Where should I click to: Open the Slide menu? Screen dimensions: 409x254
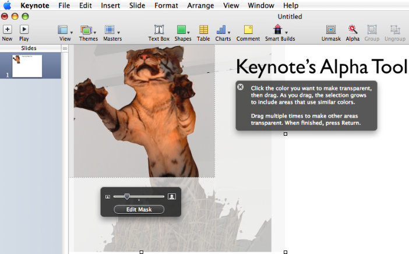coord(137,5)
